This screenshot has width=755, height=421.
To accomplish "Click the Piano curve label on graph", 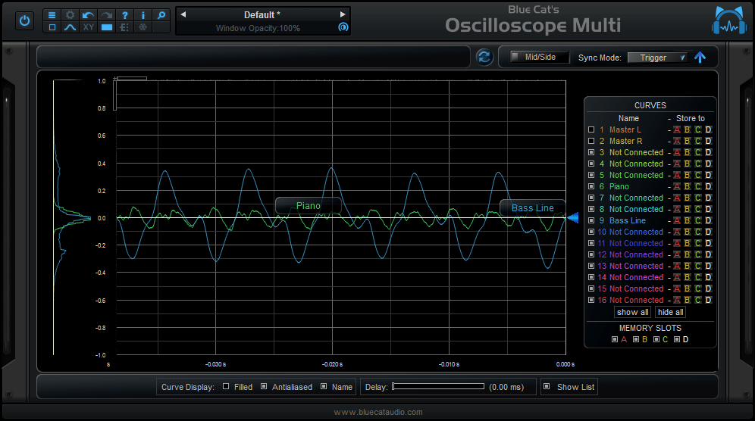I will 309,206.
